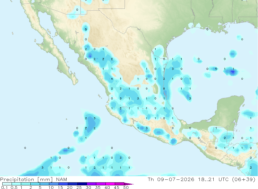Click the legend tick label "0.1"
This screenshot has width=258, height=189.
[x=4, y=187]
